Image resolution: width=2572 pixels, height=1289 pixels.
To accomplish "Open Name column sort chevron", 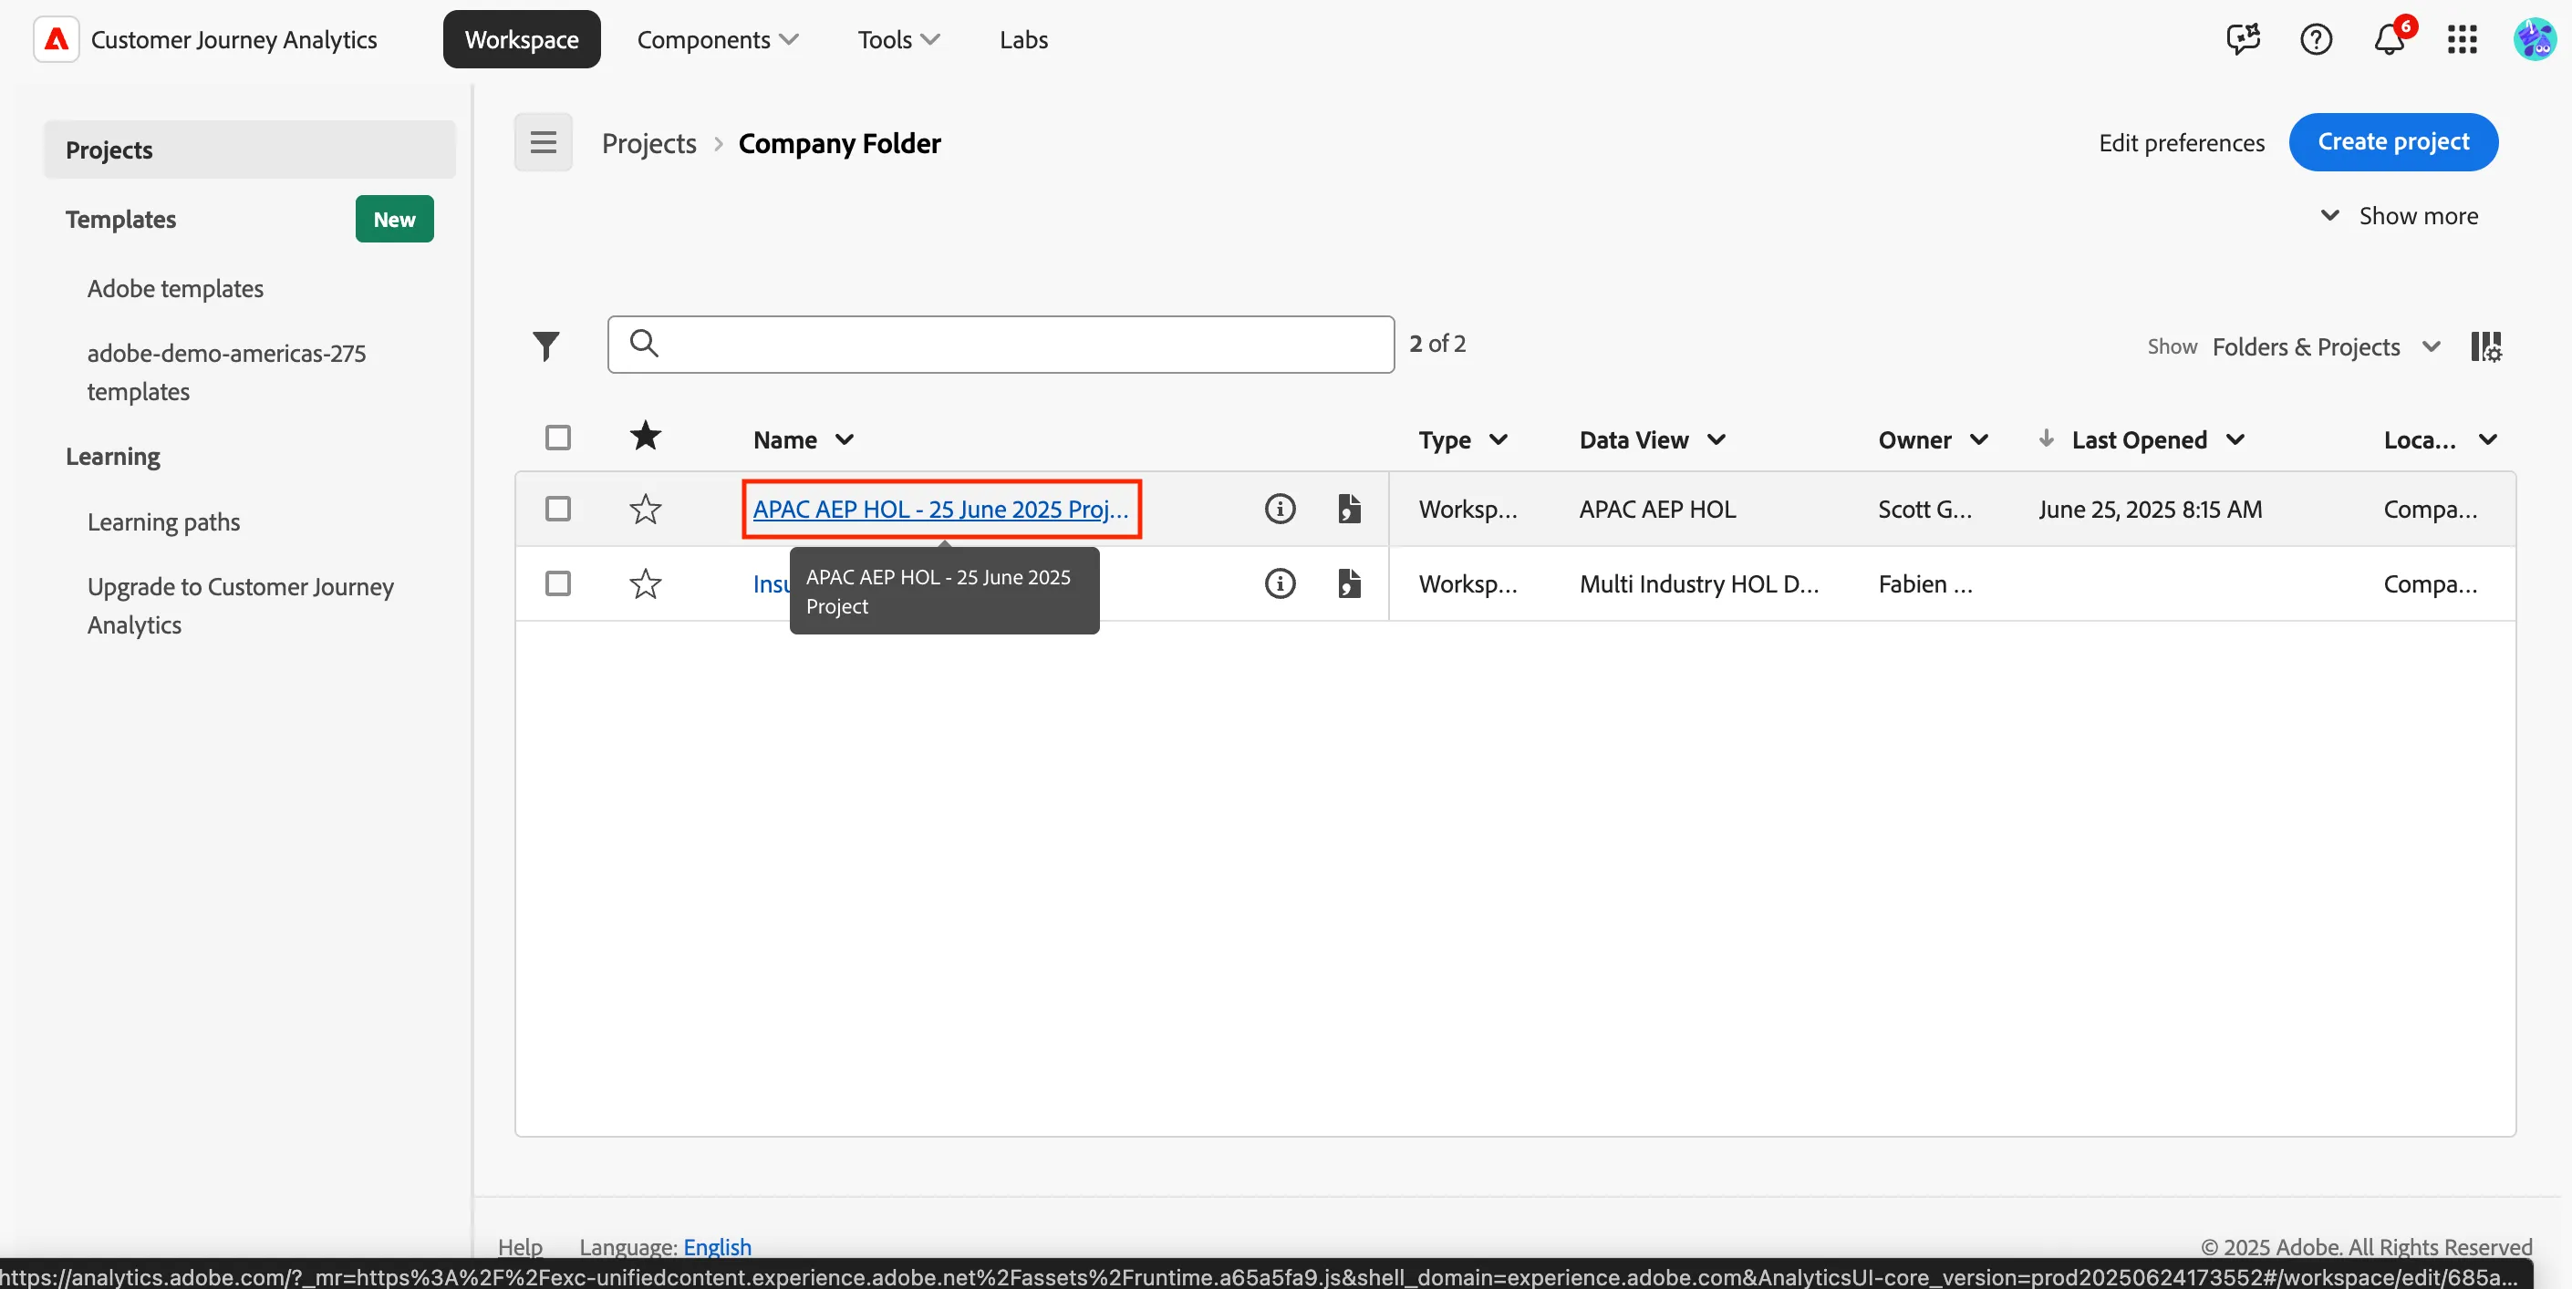I will 845,440.
